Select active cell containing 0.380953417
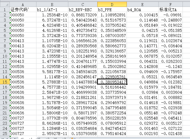The image size is (190, 139). [x=112, y=82]
